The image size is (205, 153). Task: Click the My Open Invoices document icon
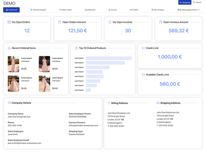tap(110, 22)
